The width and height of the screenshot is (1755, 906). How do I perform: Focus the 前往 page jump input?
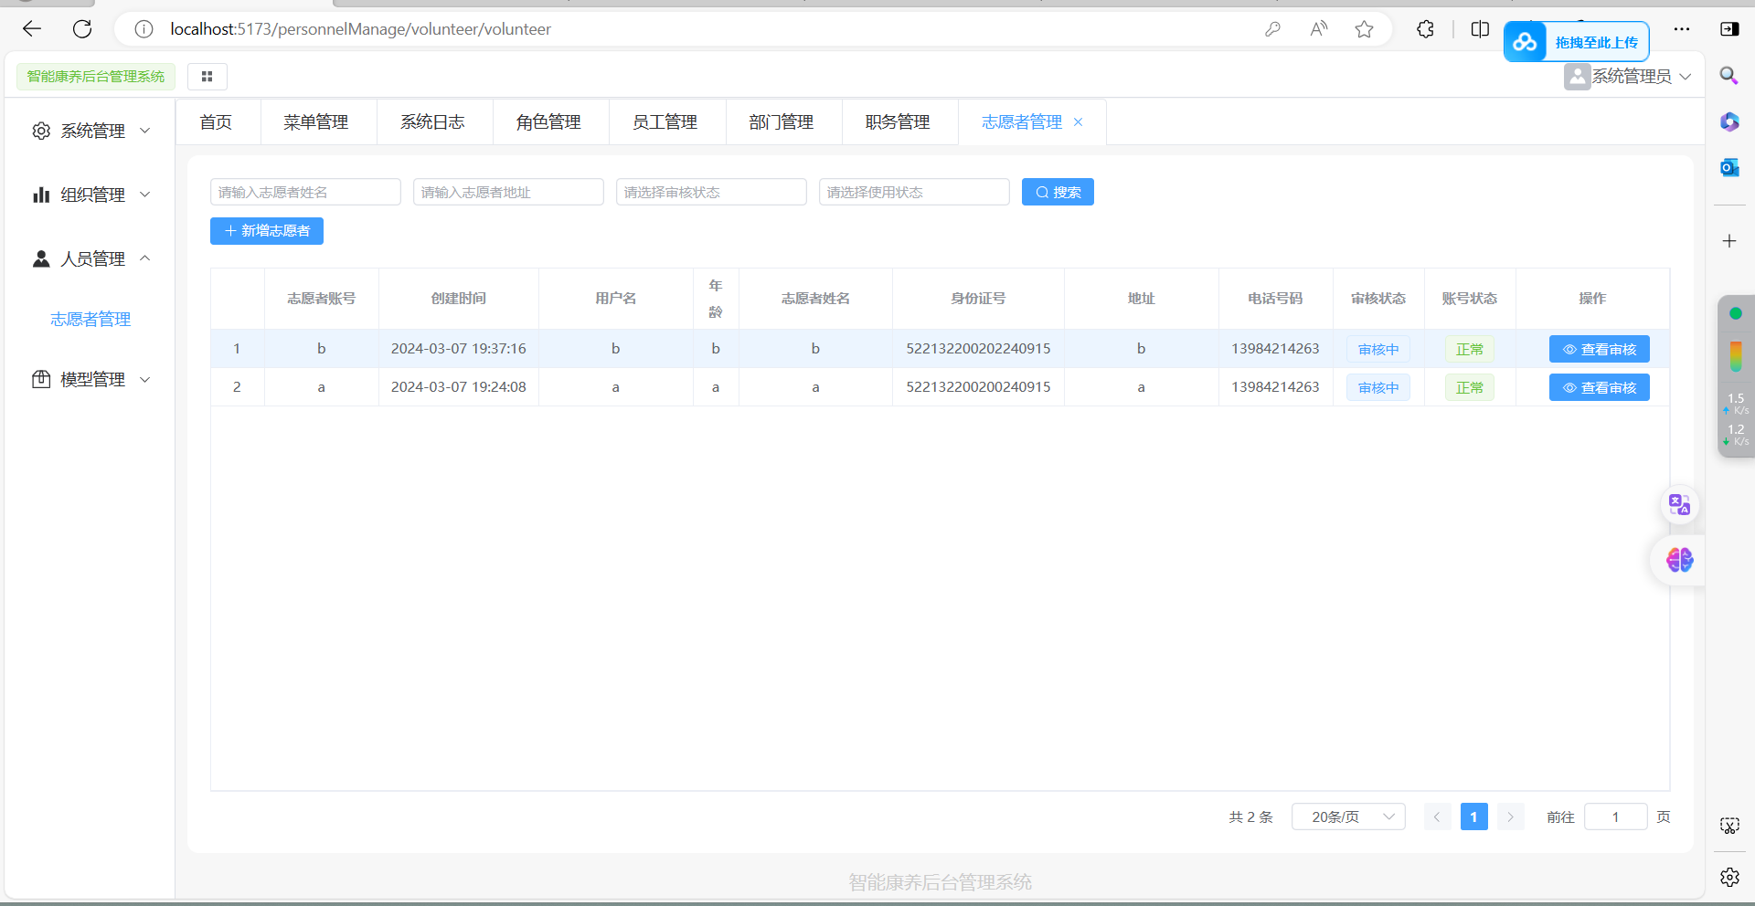[x=1615, y=816]
